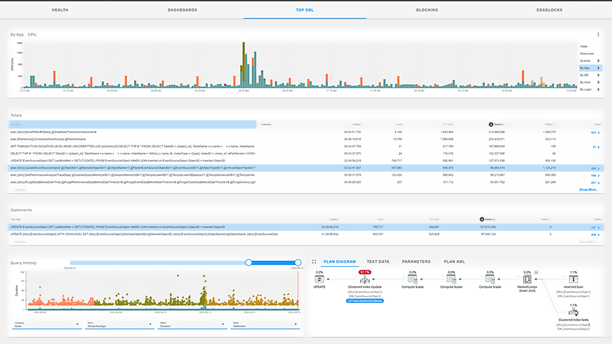Open the 31 events link in Totals
Image resolution: width=612 pixels, height=344 pixels.
click(x=596, y=147)
